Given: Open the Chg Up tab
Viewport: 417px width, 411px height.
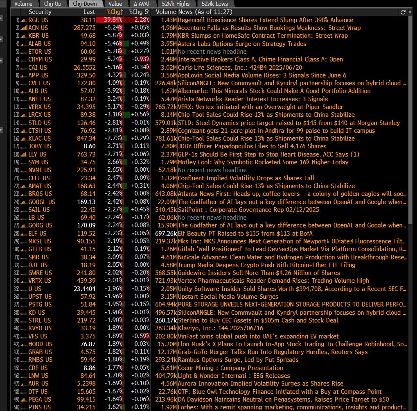Looking at the screenshot, I should click(52, 4).
